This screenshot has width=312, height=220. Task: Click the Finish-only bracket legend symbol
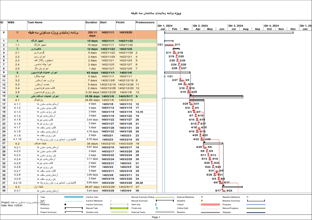click(156, 208)
